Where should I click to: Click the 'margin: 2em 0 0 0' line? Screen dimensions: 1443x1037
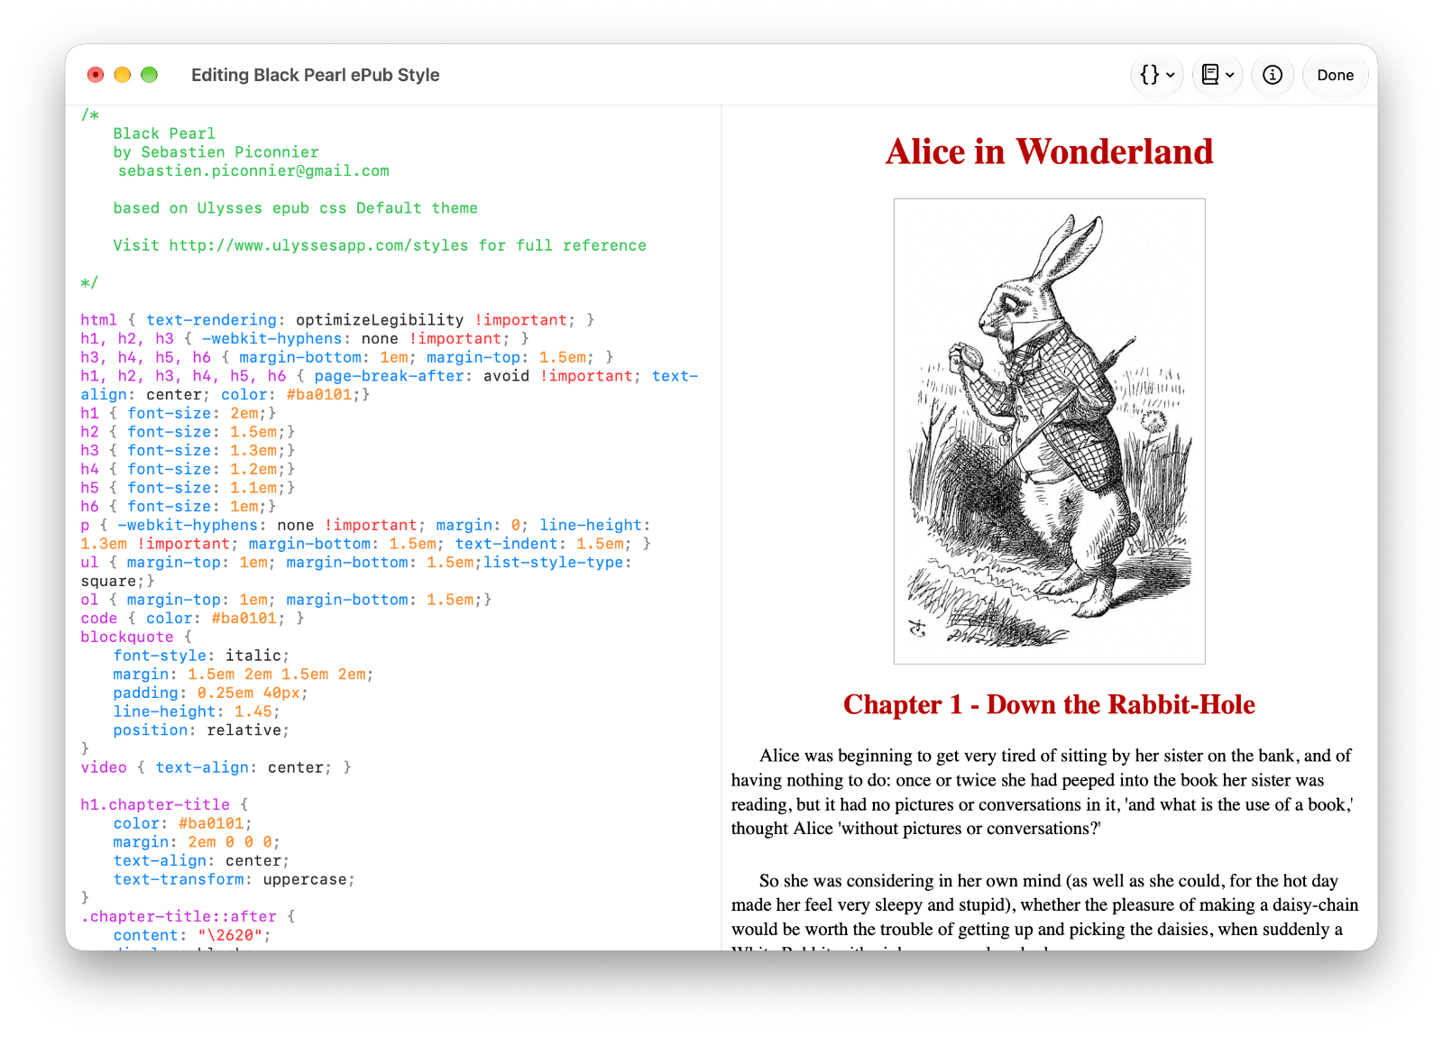point(197,842)
